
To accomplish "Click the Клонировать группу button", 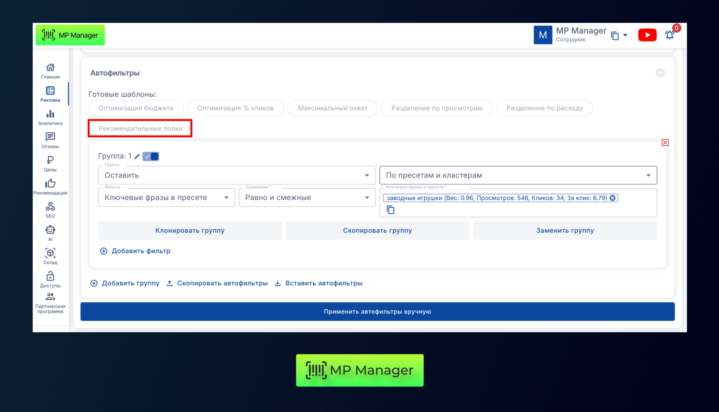I will (x=190, y=231).
